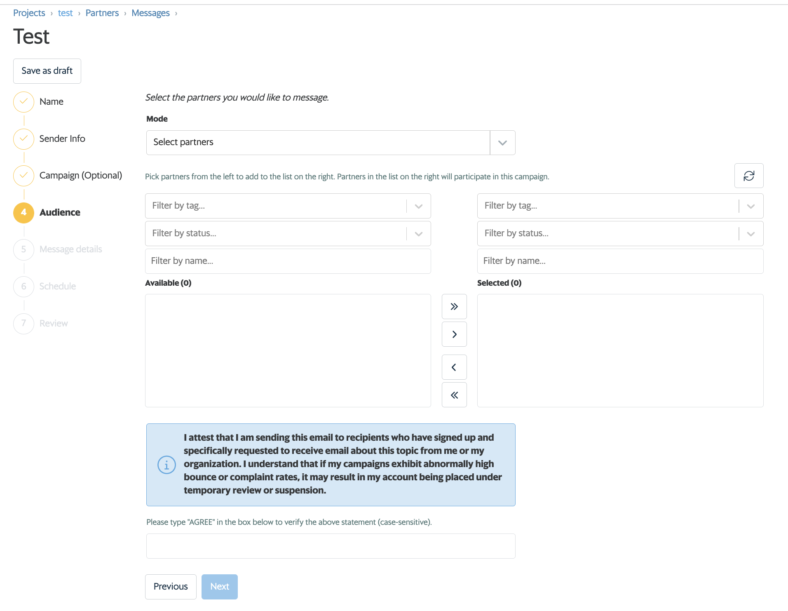Select the Audience step label
Viewport: 788px width, 611px height.
click(x=60, y=212)
